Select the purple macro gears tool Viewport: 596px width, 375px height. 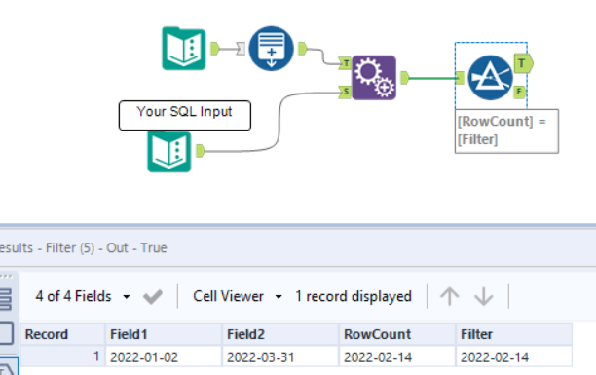coord(374,78)
